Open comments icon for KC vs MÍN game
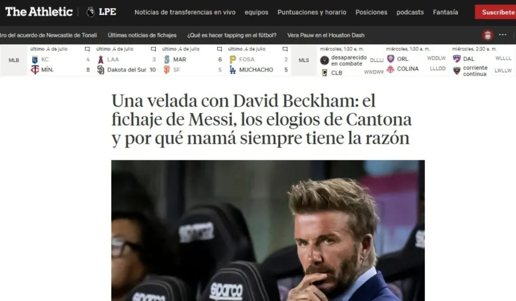 (x=87, y=49)
